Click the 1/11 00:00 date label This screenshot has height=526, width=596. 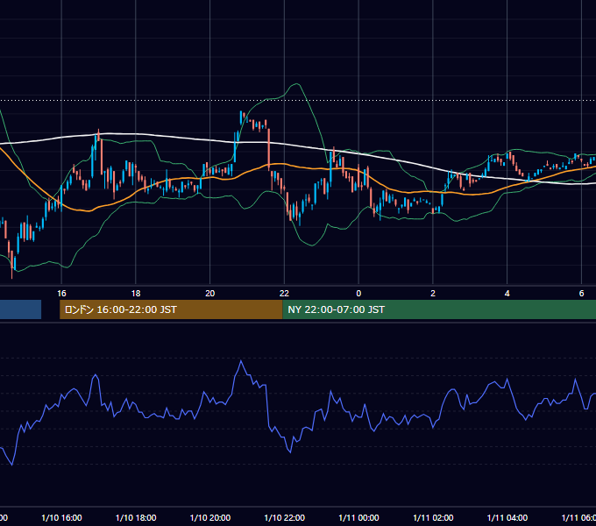tap(358, 517)
